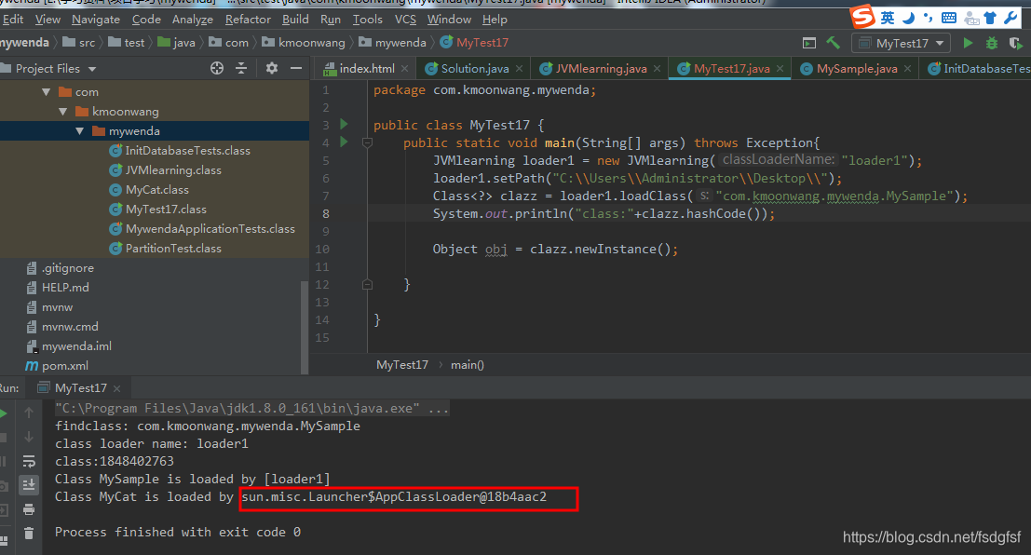Toggle soft-wrap in Run console

(28, 461)
